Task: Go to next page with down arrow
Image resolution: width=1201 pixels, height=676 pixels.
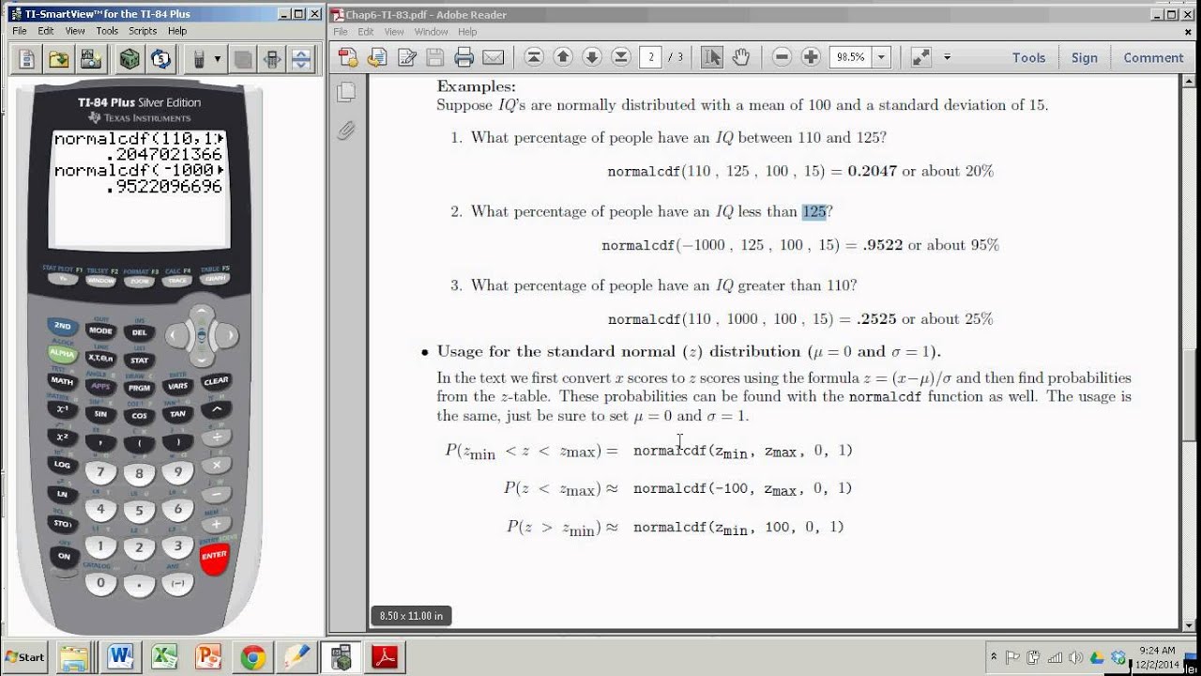Action: pos(592,57)
